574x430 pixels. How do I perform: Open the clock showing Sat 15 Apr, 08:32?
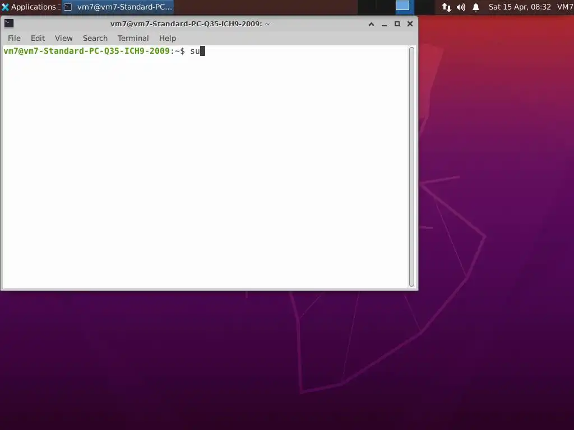520,7
